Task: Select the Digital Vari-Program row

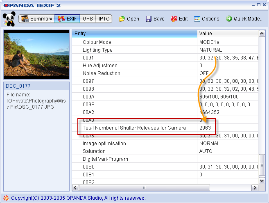Action: pos(165,159)
